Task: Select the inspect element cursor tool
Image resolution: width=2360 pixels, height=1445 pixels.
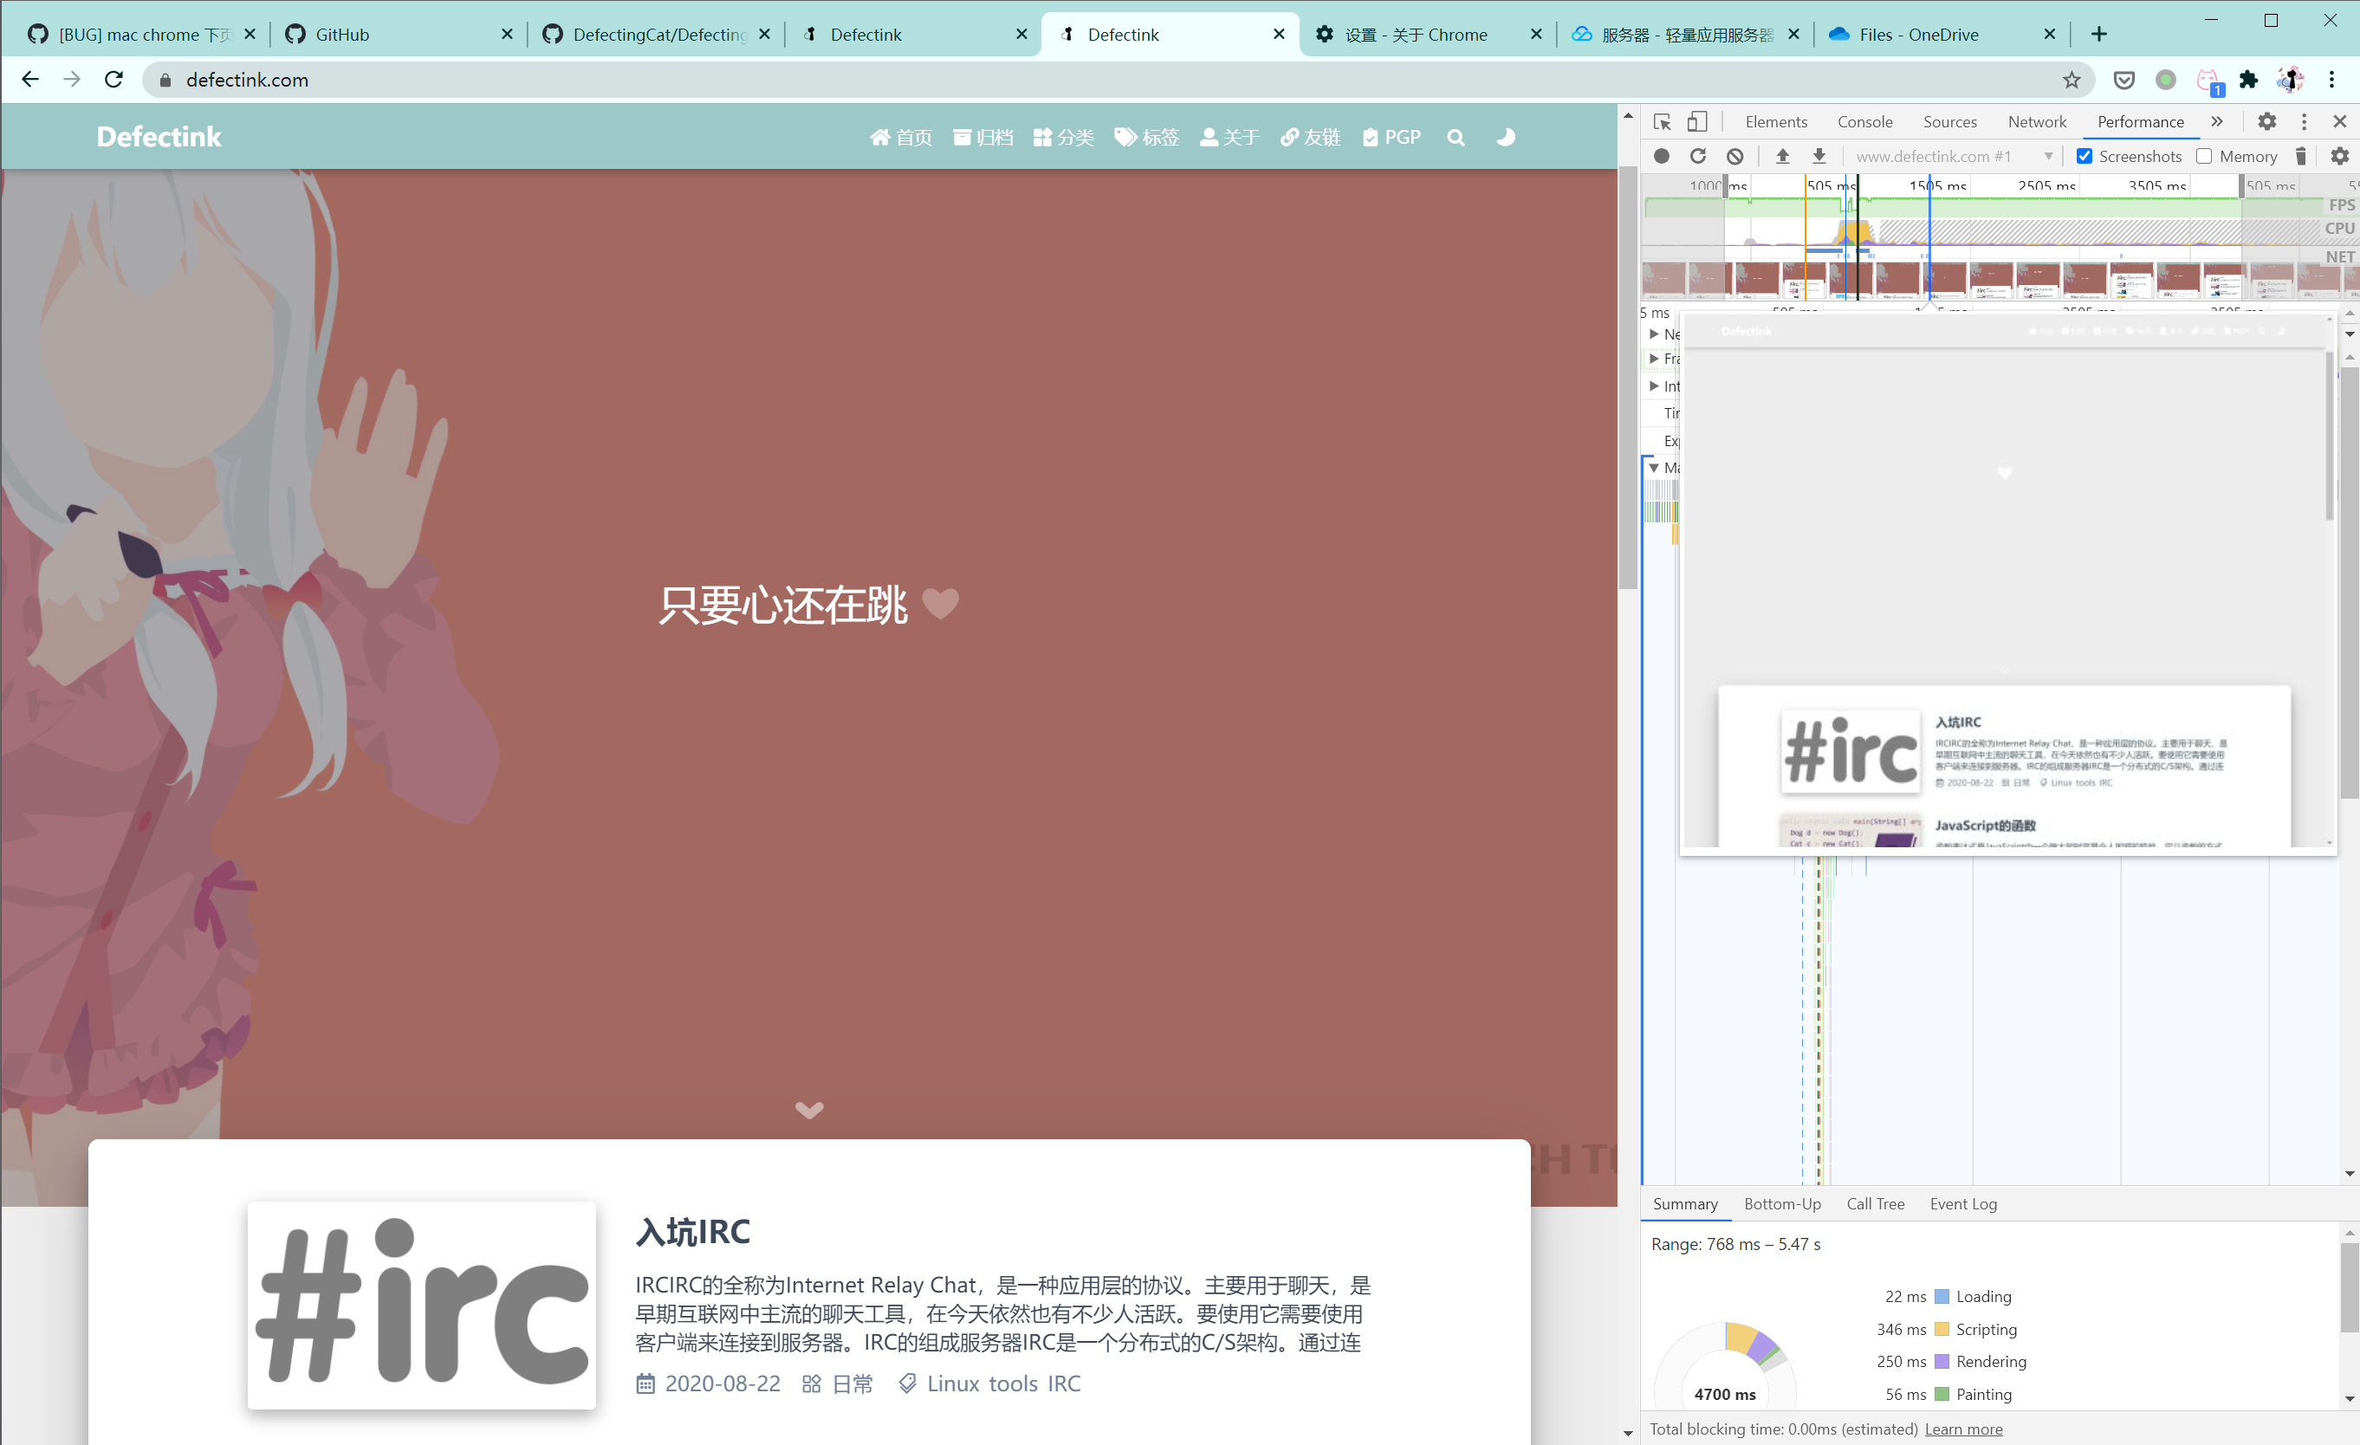Action: tap(1663, 122)
